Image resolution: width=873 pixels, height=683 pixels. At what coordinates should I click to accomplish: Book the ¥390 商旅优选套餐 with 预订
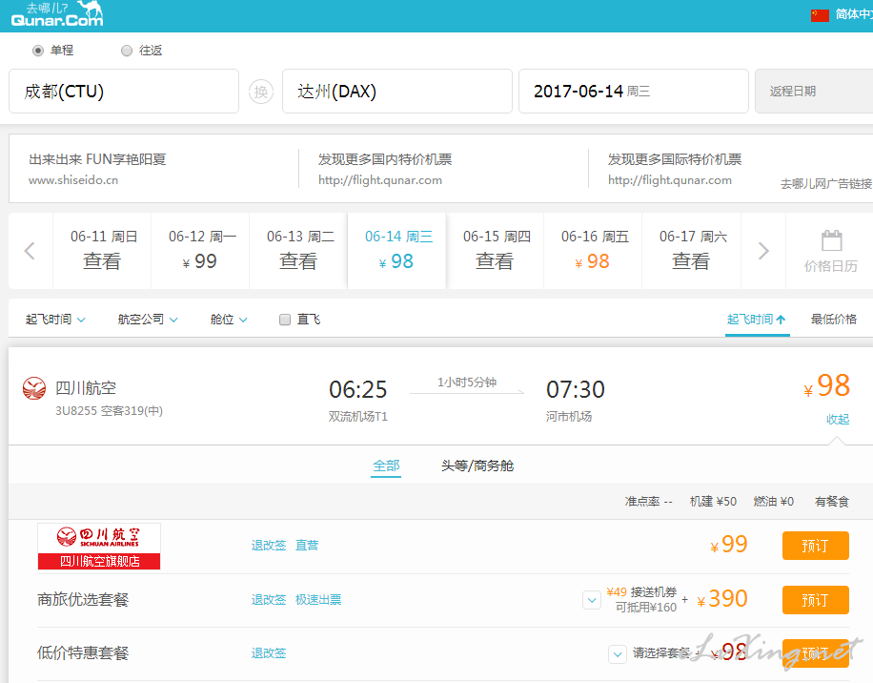point(815,600)
